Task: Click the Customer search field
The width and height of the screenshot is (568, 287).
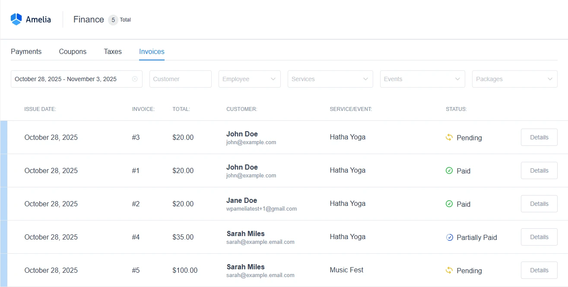Action: (x=180, y=79)
